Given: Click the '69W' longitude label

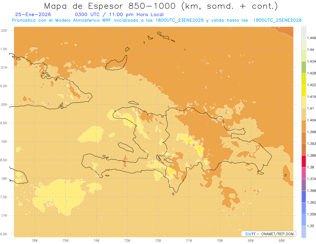Looking at the screenshot, I should [251, 241].
